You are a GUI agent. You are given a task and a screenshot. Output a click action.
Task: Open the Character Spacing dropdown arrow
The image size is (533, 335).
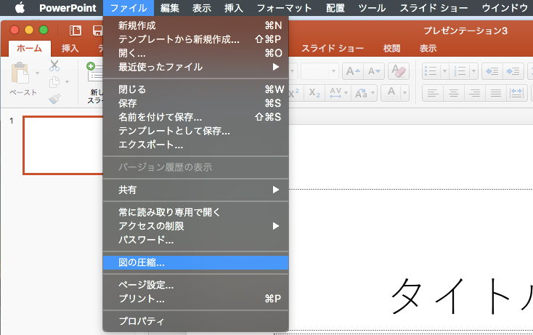click(x=346, y=93)
